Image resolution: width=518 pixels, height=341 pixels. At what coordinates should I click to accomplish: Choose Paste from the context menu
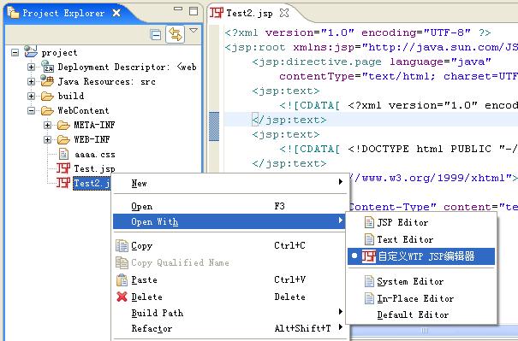[230, 280]
